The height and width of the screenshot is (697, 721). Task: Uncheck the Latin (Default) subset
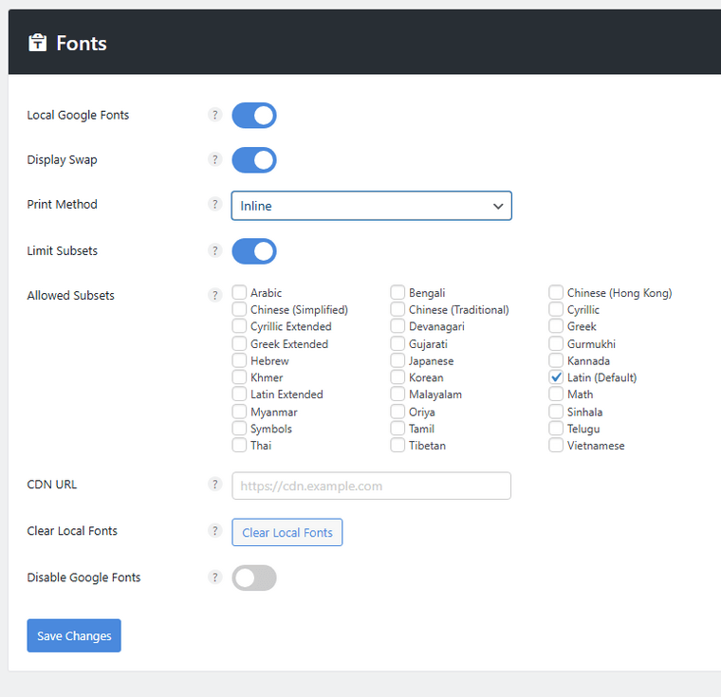556,377
